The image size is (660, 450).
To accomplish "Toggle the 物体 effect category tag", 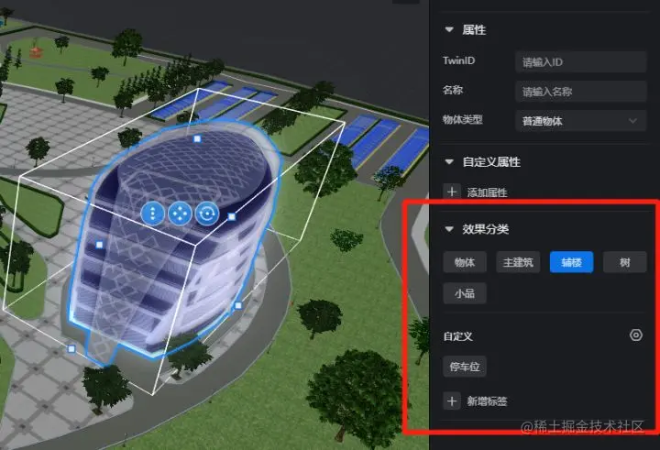I will (465, 262).
